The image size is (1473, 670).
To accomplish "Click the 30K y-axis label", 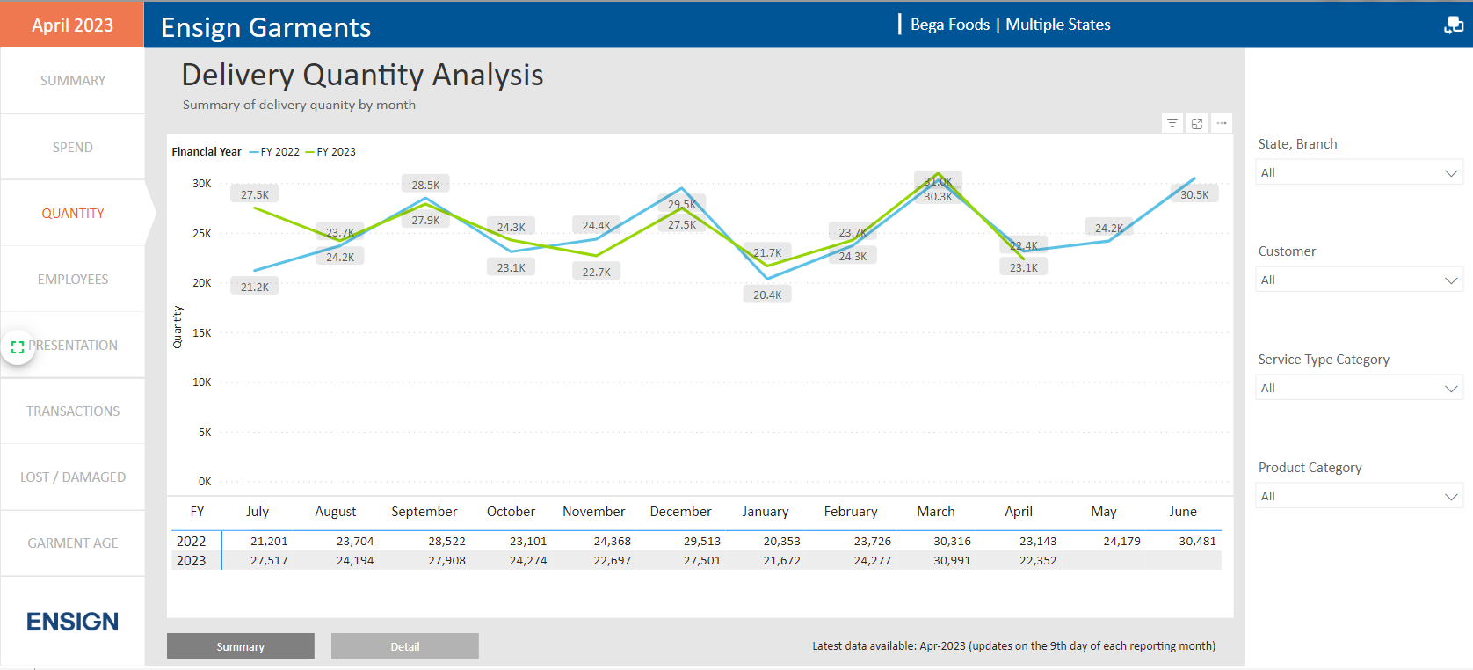I will pyautogui.click(x=202, y=184).
